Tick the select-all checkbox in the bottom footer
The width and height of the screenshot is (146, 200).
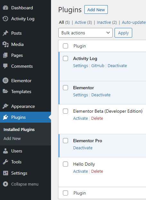coord(65,193)
